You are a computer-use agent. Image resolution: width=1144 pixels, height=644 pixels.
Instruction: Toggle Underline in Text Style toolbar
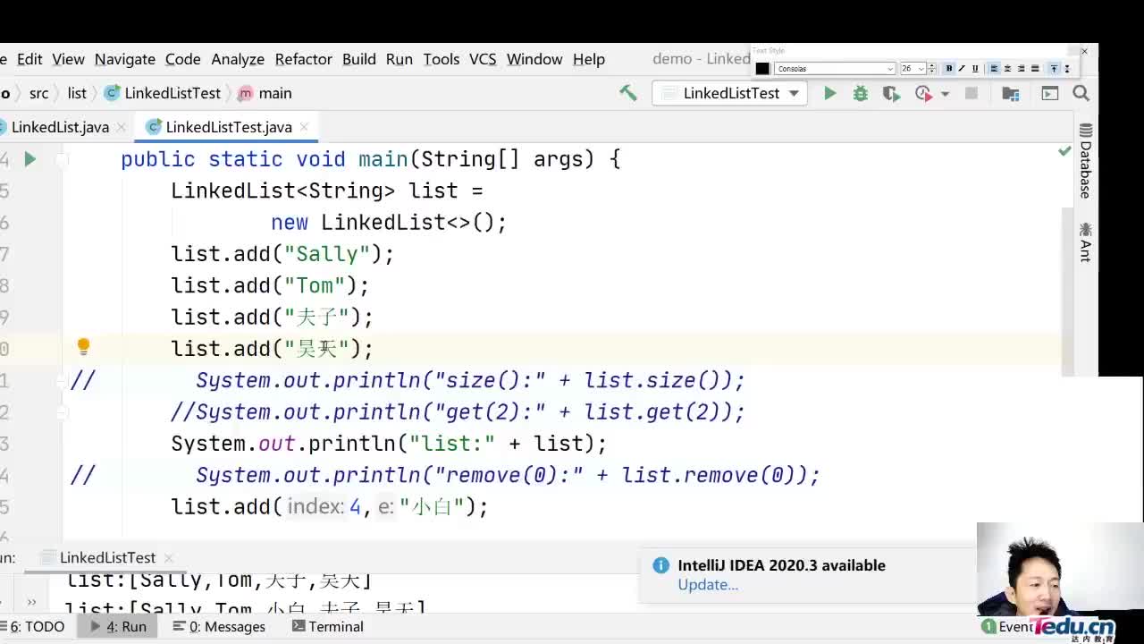coord(975,69)
